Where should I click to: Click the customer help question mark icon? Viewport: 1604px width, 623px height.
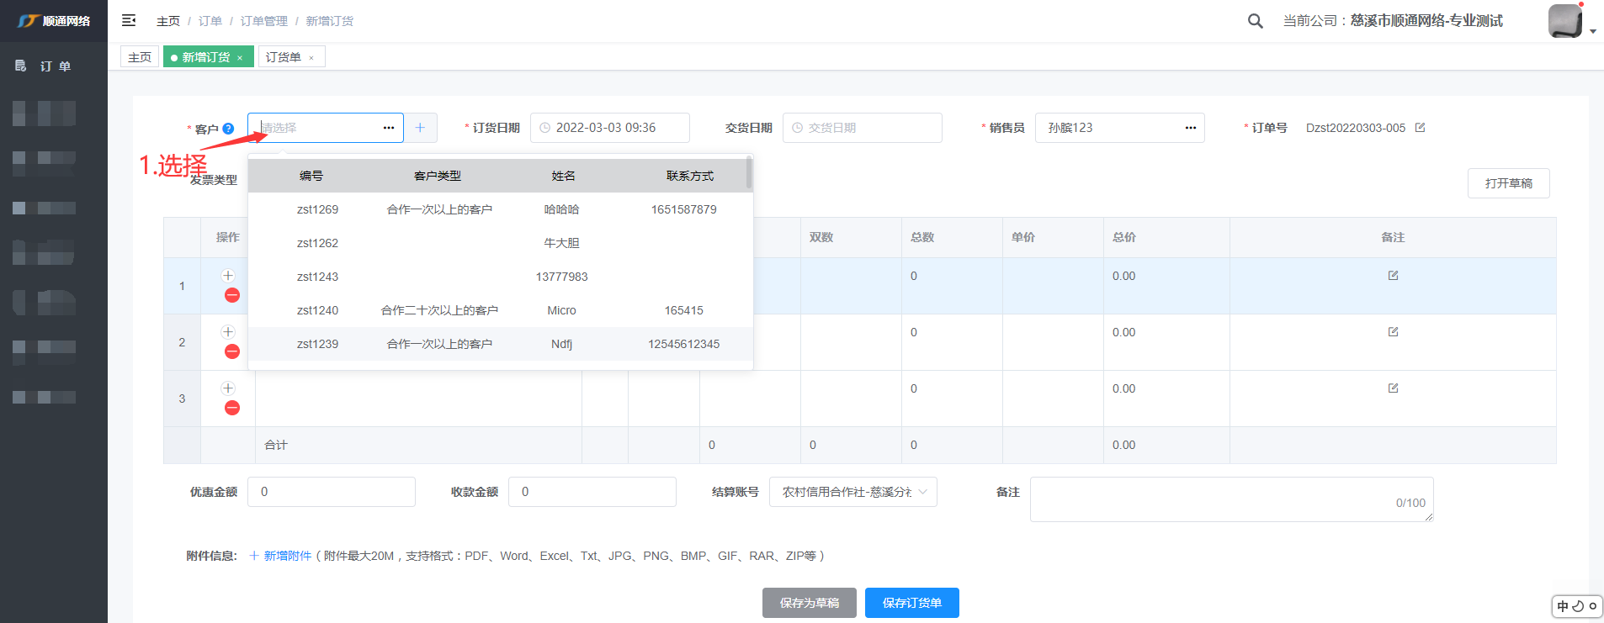coord(228,129)
